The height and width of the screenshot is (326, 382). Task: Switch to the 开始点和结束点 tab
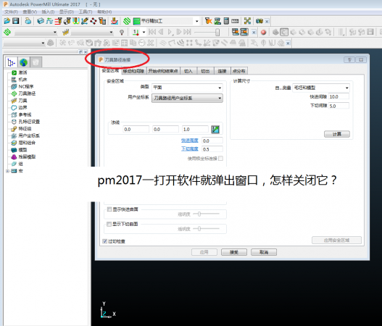click(x=163, y=71)
